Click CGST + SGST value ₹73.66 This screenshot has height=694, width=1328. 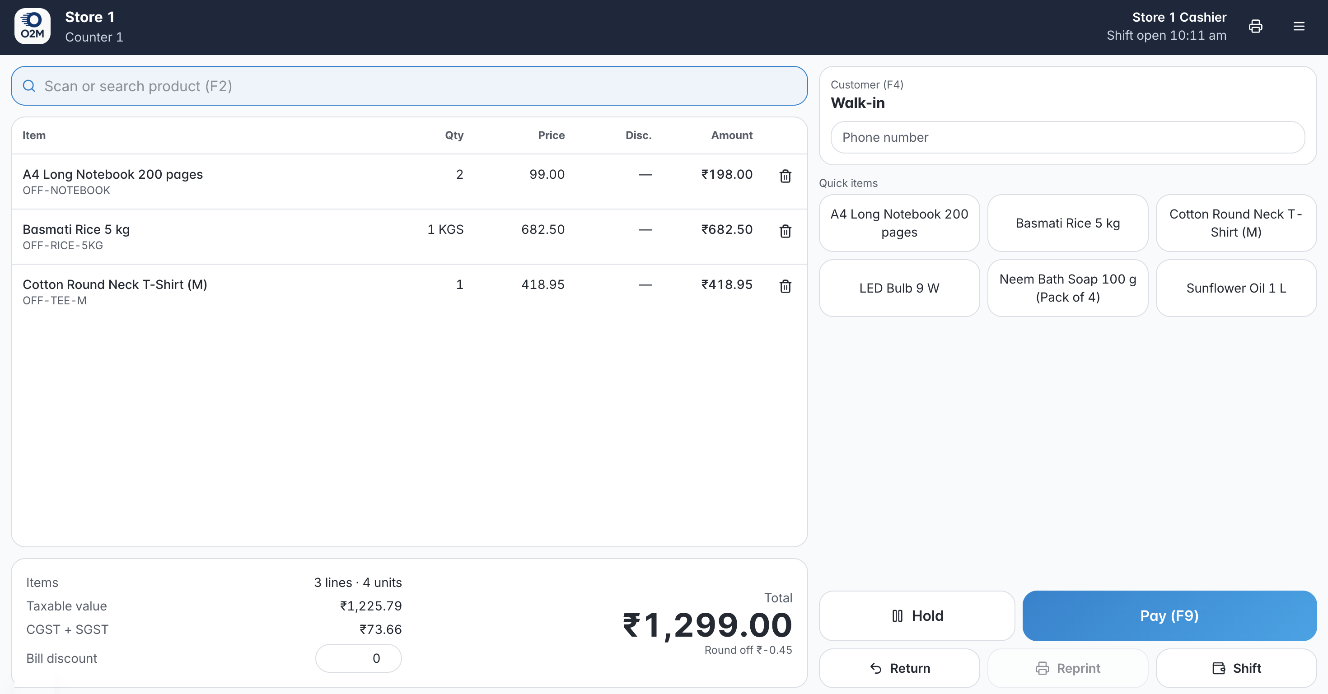click(x=380, y=629)
